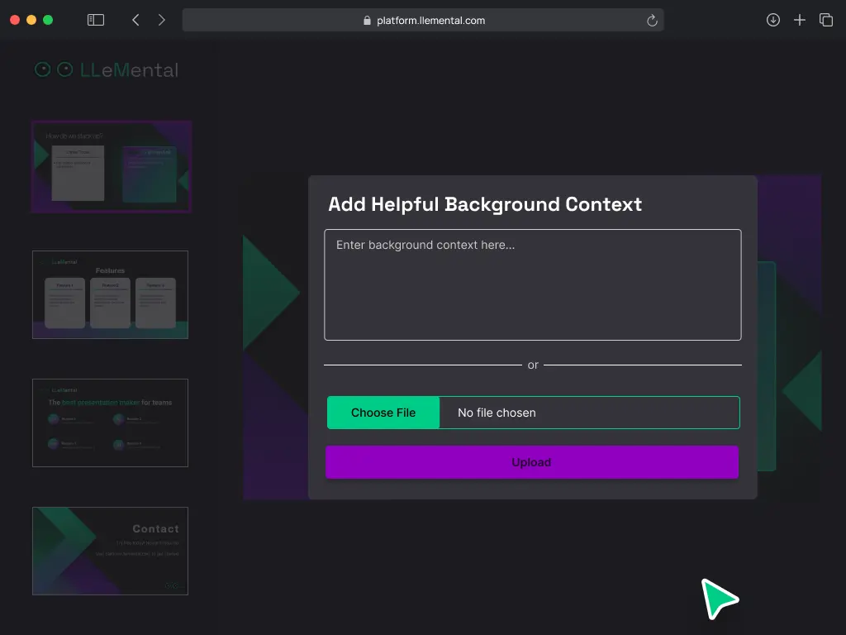This screenshot has width=846, height=635.
Task: Reload the current page
Action: point(652,20)
